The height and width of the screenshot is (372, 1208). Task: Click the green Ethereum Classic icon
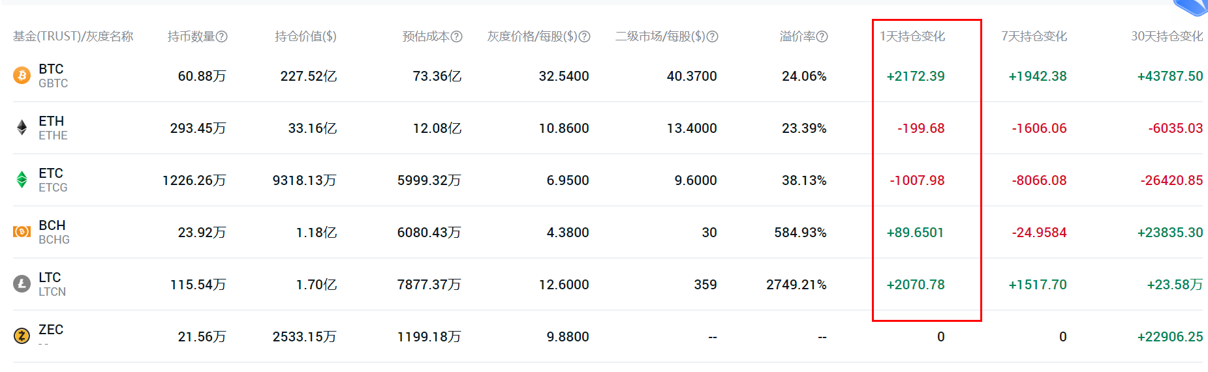[22, 180]
